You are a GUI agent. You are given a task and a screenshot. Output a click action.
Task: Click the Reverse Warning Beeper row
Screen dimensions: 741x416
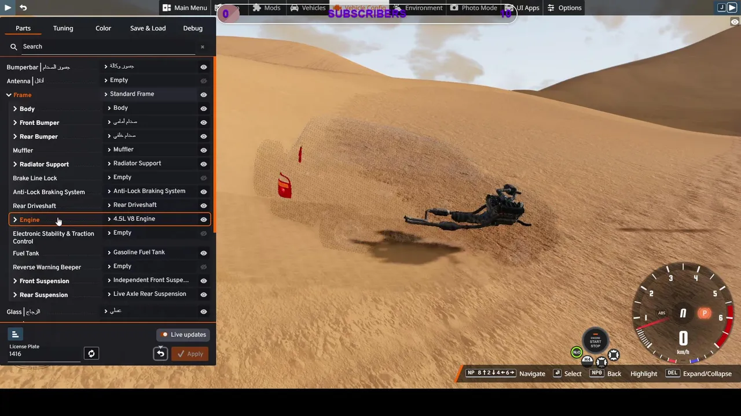[109, 266]
